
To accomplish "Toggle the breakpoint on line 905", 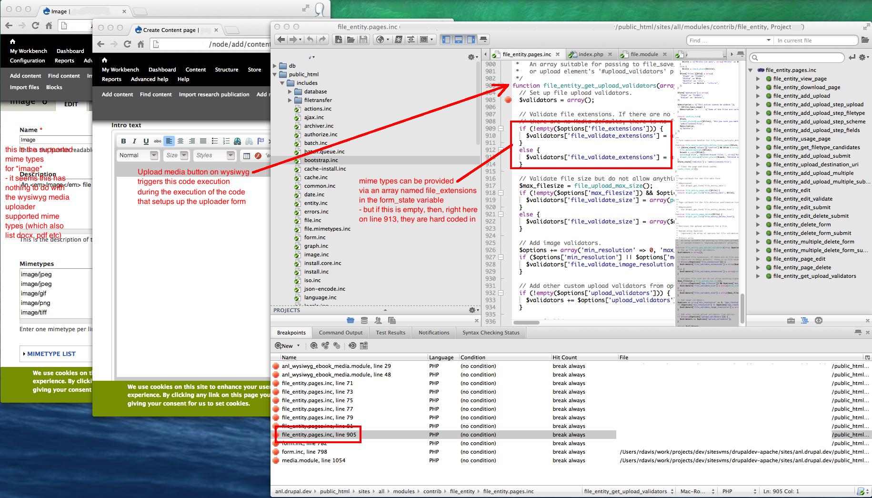I will 508,100.
